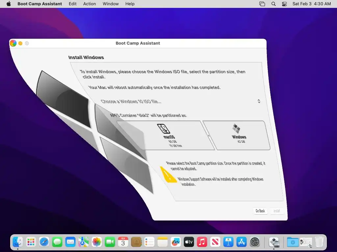Minimize the Boot Camp Assistant window
The image size is (337, 252).
point(20,43)
